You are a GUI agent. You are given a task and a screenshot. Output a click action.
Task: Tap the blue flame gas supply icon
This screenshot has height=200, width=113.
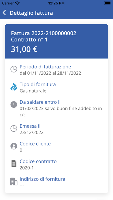(14, 87)
